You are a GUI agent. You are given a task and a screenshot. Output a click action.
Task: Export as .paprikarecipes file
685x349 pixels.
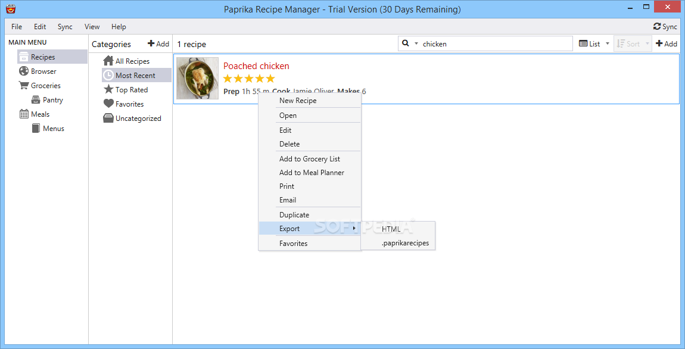(x=398, y=243)
